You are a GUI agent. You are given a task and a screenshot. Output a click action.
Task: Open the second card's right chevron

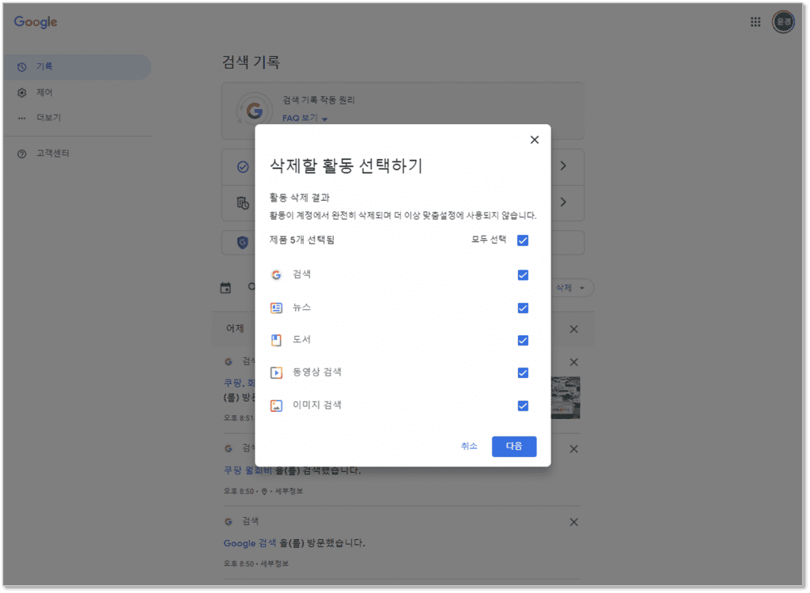coord(563,202)
